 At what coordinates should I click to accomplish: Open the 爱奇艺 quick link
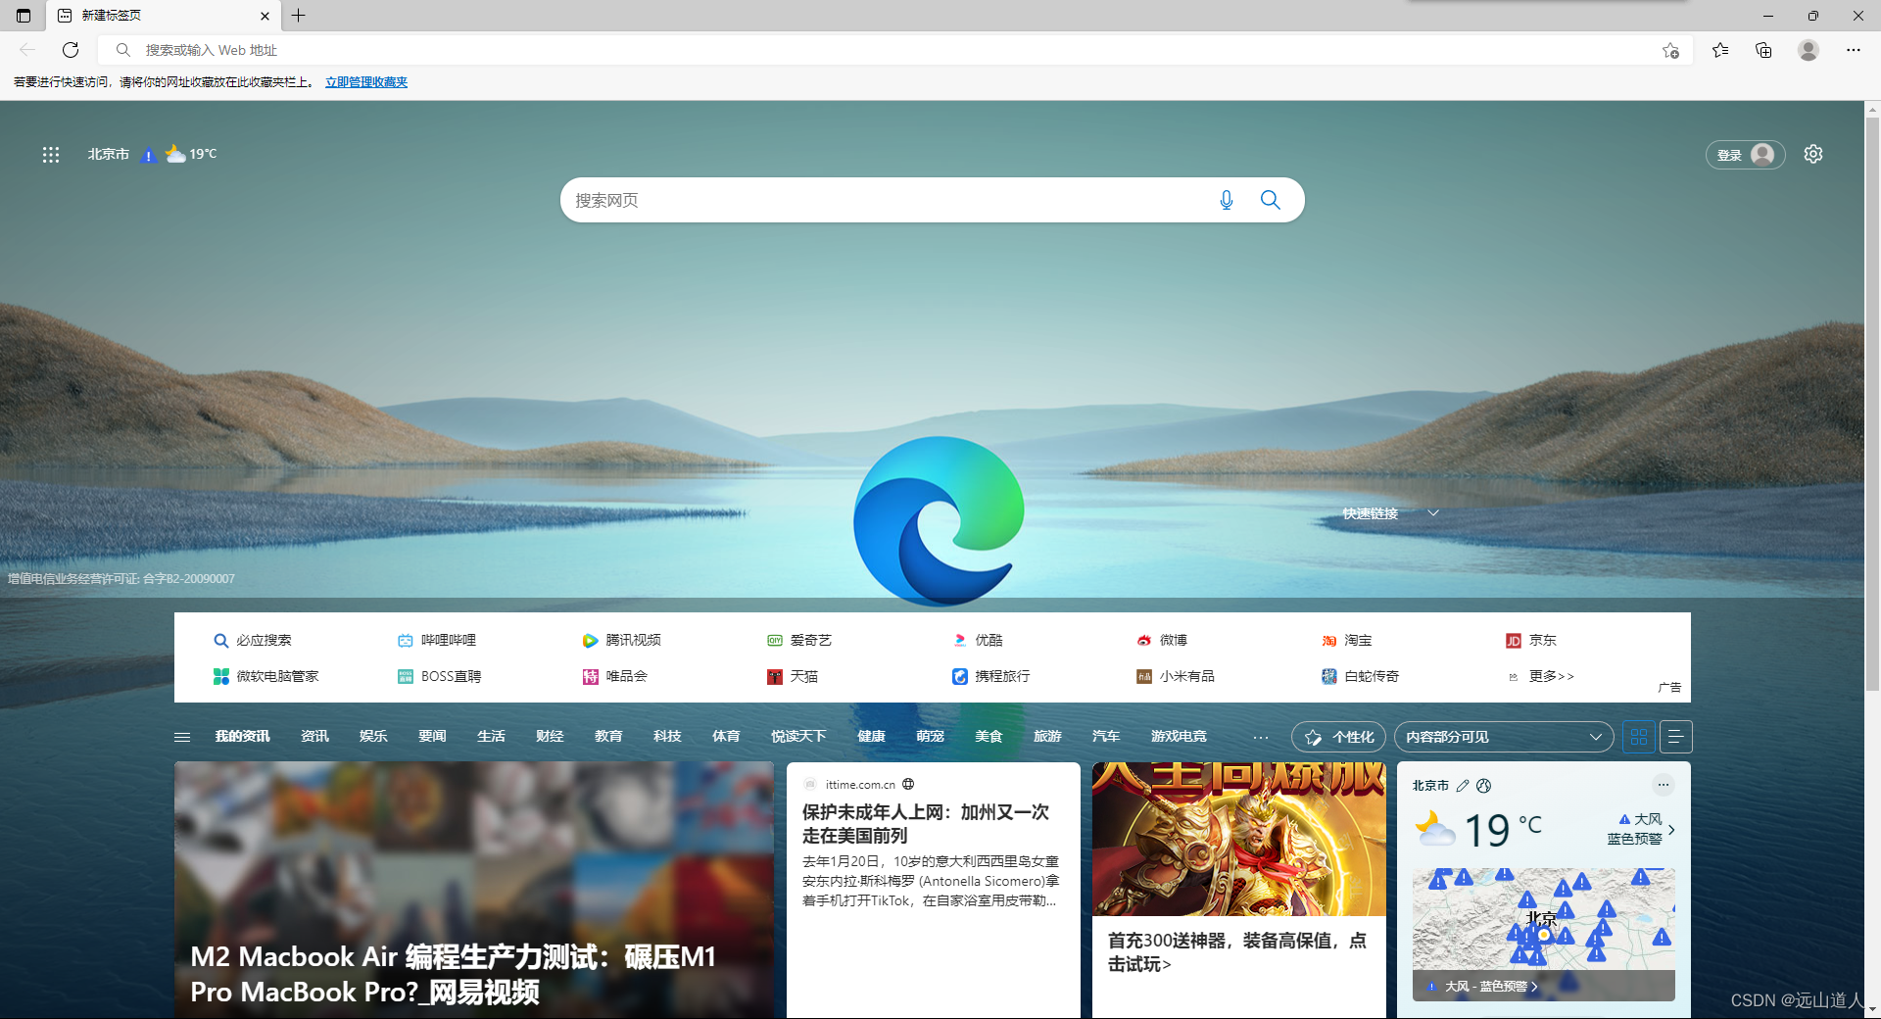pyautogui.click(x=798, y=641)
